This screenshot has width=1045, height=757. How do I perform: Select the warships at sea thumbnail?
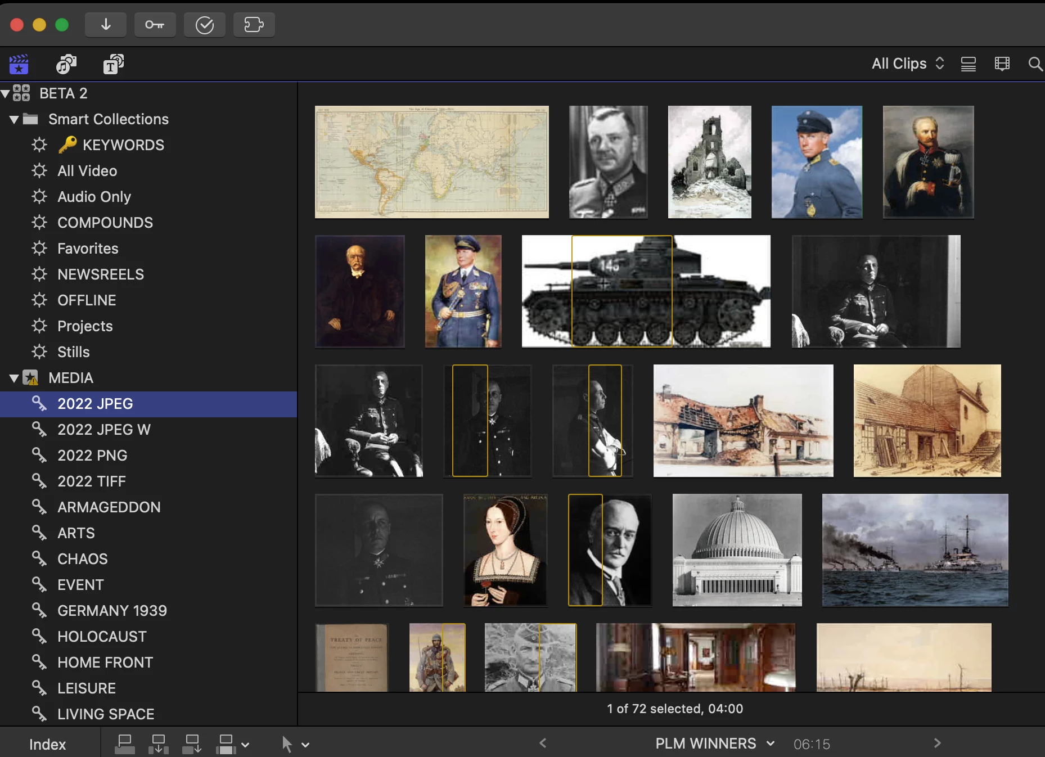coord(915,550)
